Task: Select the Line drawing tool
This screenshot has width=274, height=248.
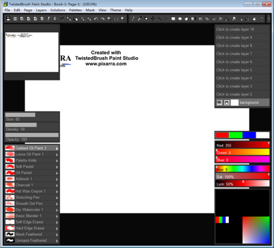Action: [159, 19]
